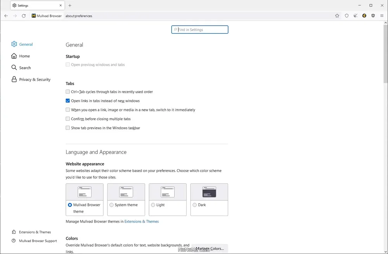Click the Colors heading
Viewport: 388px width, 254px height.
pos(72,238)
